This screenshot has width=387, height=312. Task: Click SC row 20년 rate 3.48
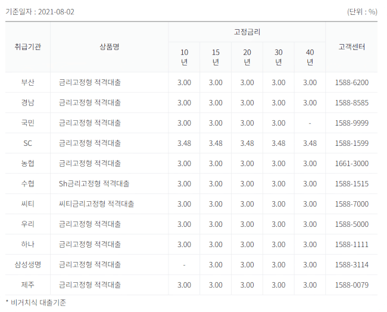point(247,143)
